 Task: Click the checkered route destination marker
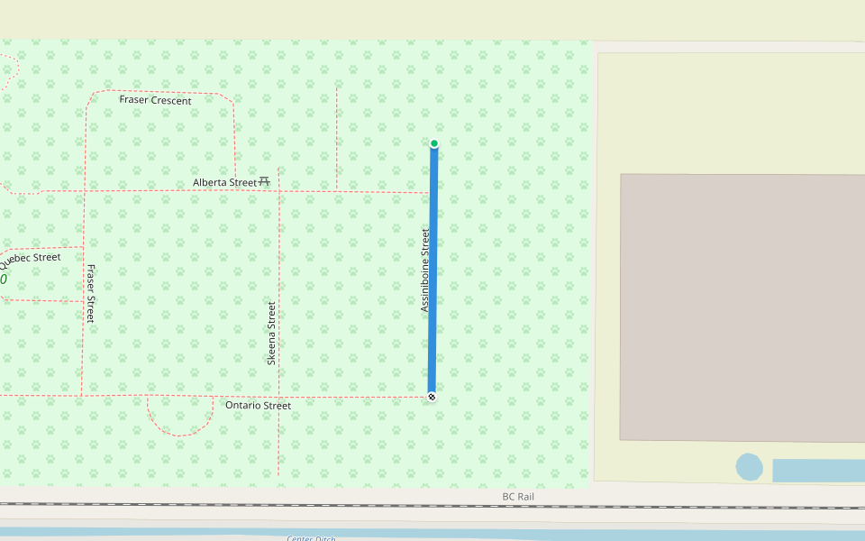[x=432, y=397]
